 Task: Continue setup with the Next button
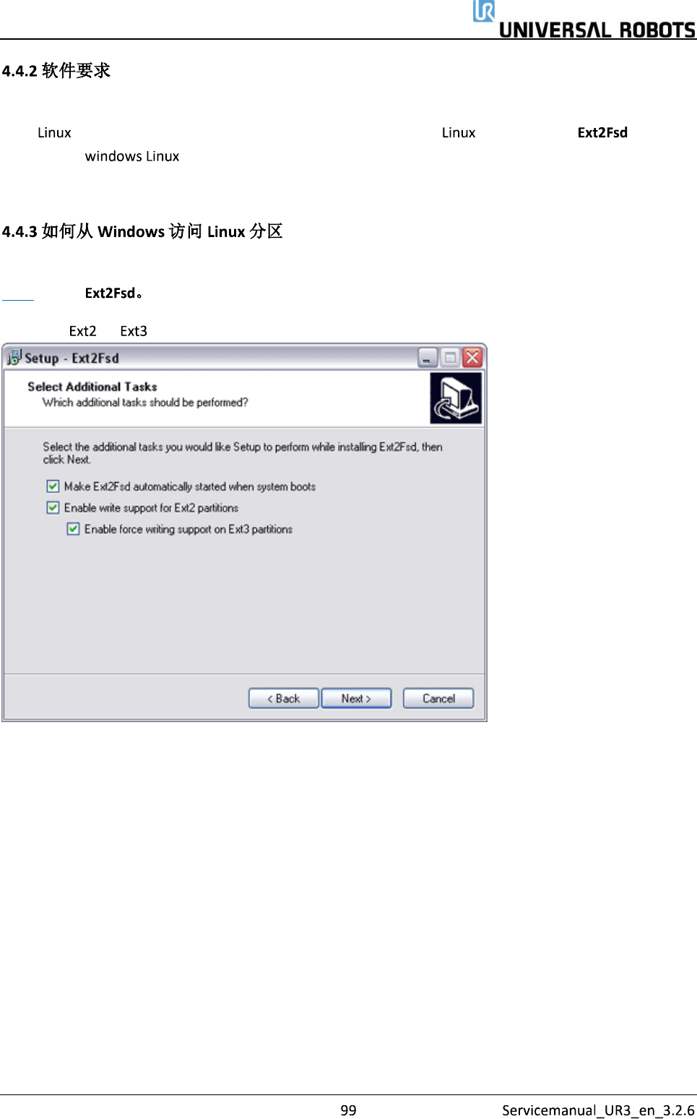click(356, 698)
